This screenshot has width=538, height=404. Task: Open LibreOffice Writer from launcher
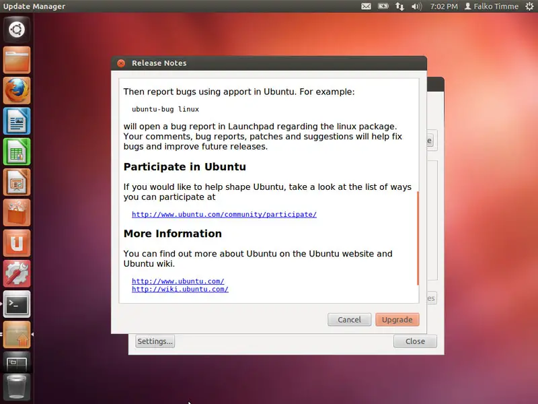click(17, 121)
